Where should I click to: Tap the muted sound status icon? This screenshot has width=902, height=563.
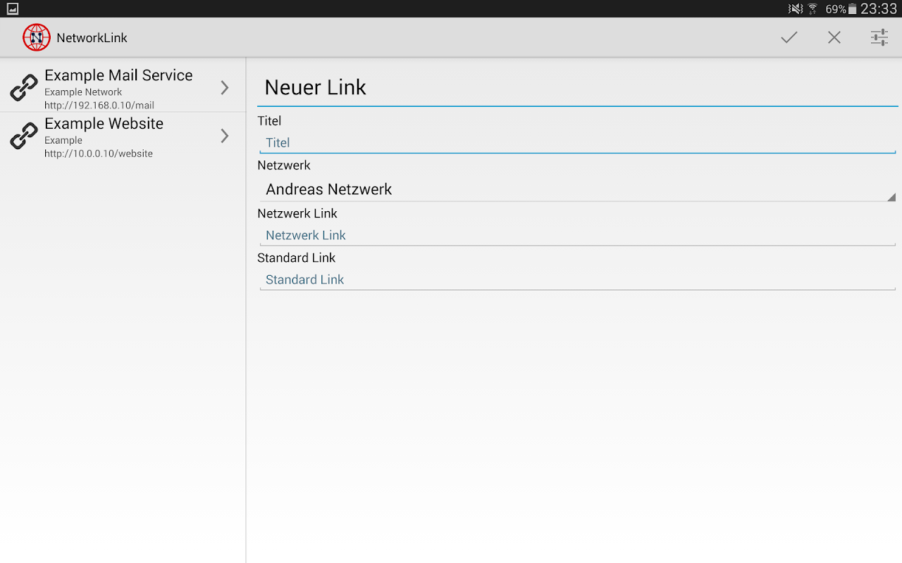coord(796,9)
